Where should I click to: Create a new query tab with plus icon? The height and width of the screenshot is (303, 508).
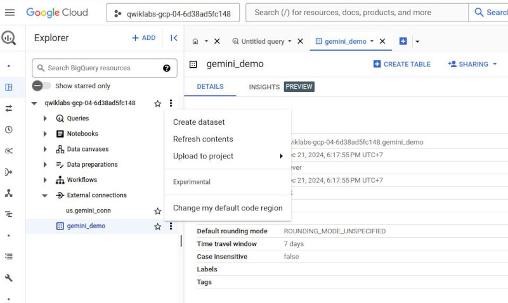pyautogui.click(x=403, y=41)
